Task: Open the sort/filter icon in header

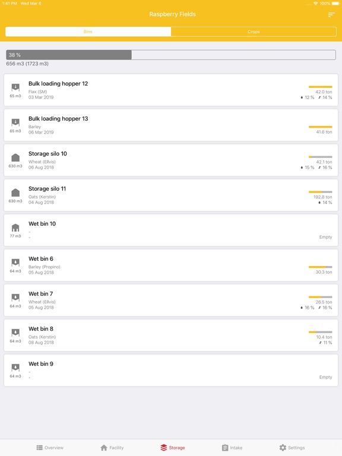Action: tap(331, 14)
